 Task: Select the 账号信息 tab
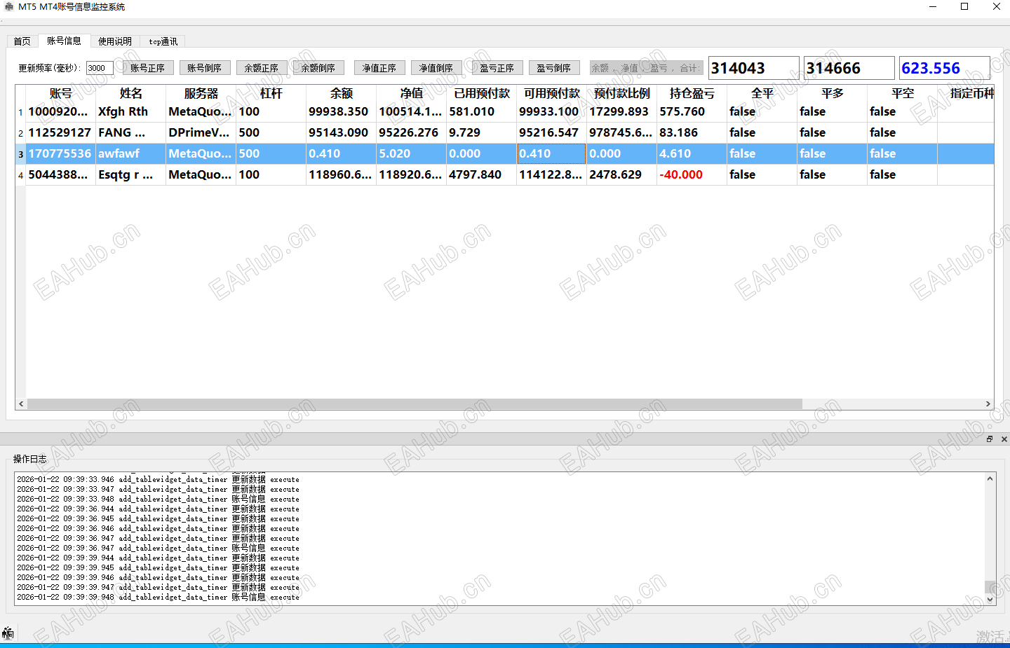(x=64, y=41)
